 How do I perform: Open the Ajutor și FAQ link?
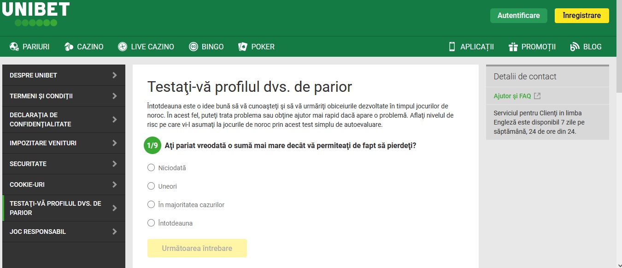pos(512,96)
